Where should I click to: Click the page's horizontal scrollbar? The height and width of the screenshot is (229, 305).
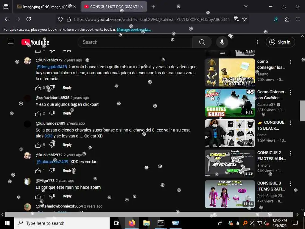[149, 214]
